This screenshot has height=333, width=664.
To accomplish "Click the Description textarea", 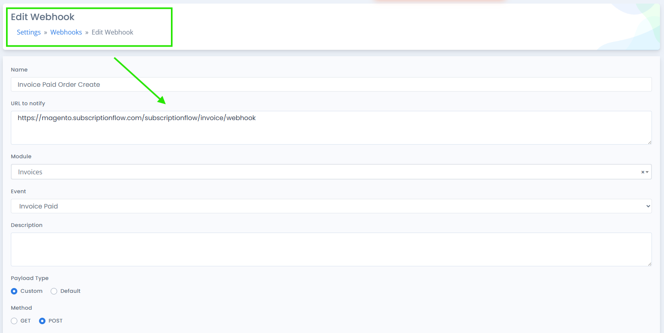I will 331,249.
